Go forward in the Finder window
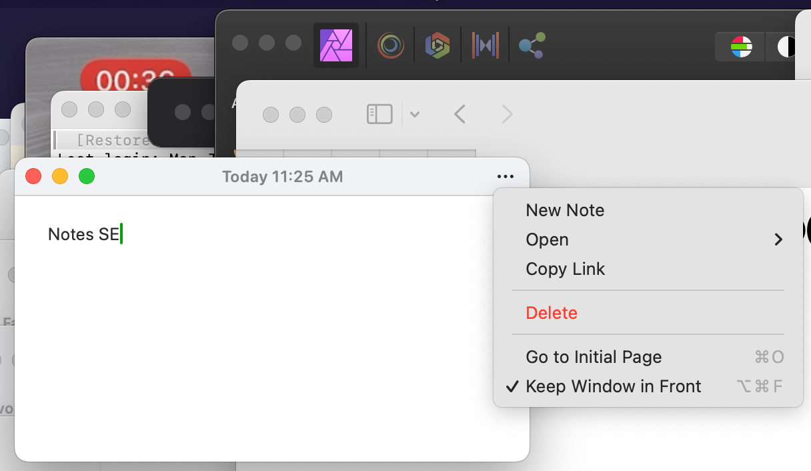The image size is (811, 471). (508, 114)
